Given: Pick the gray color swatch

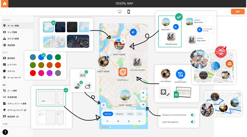Looking at the screenshot, I should [58, 73].
